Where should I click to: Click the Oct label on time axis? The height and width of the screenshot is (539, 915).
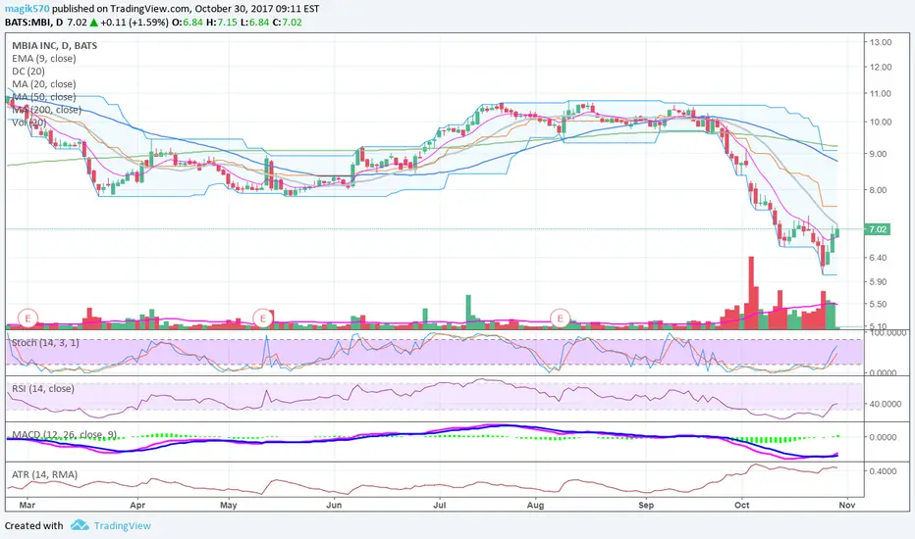click(x=741, y=506)
